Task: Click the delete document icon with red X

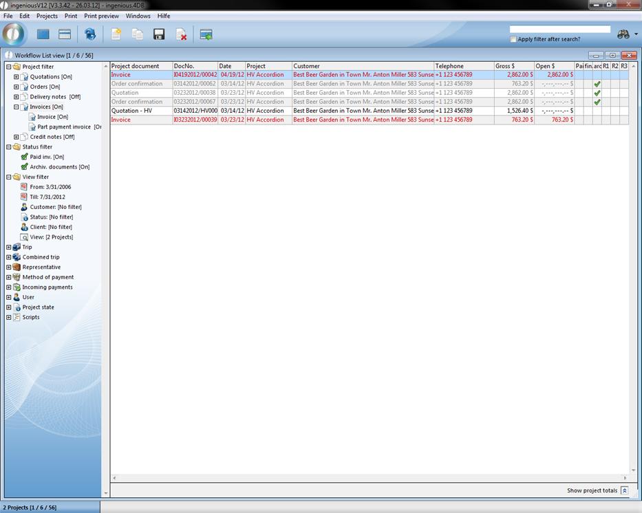Action: [181, 34]
